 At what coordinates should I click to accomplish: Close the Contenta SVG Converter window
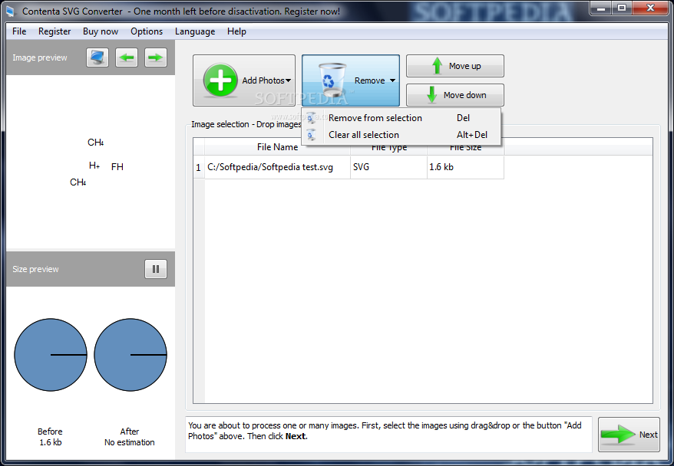pos(650,8)
